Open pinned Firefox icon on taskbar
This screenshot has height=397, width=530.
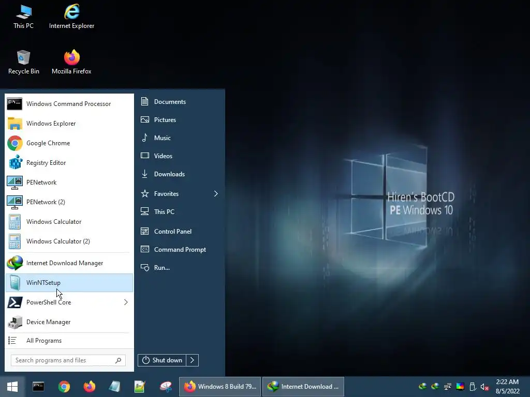tap(89, 387)
